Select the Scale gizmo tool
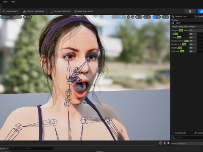Screen dimensions: 203x152 tap(124, 17)
